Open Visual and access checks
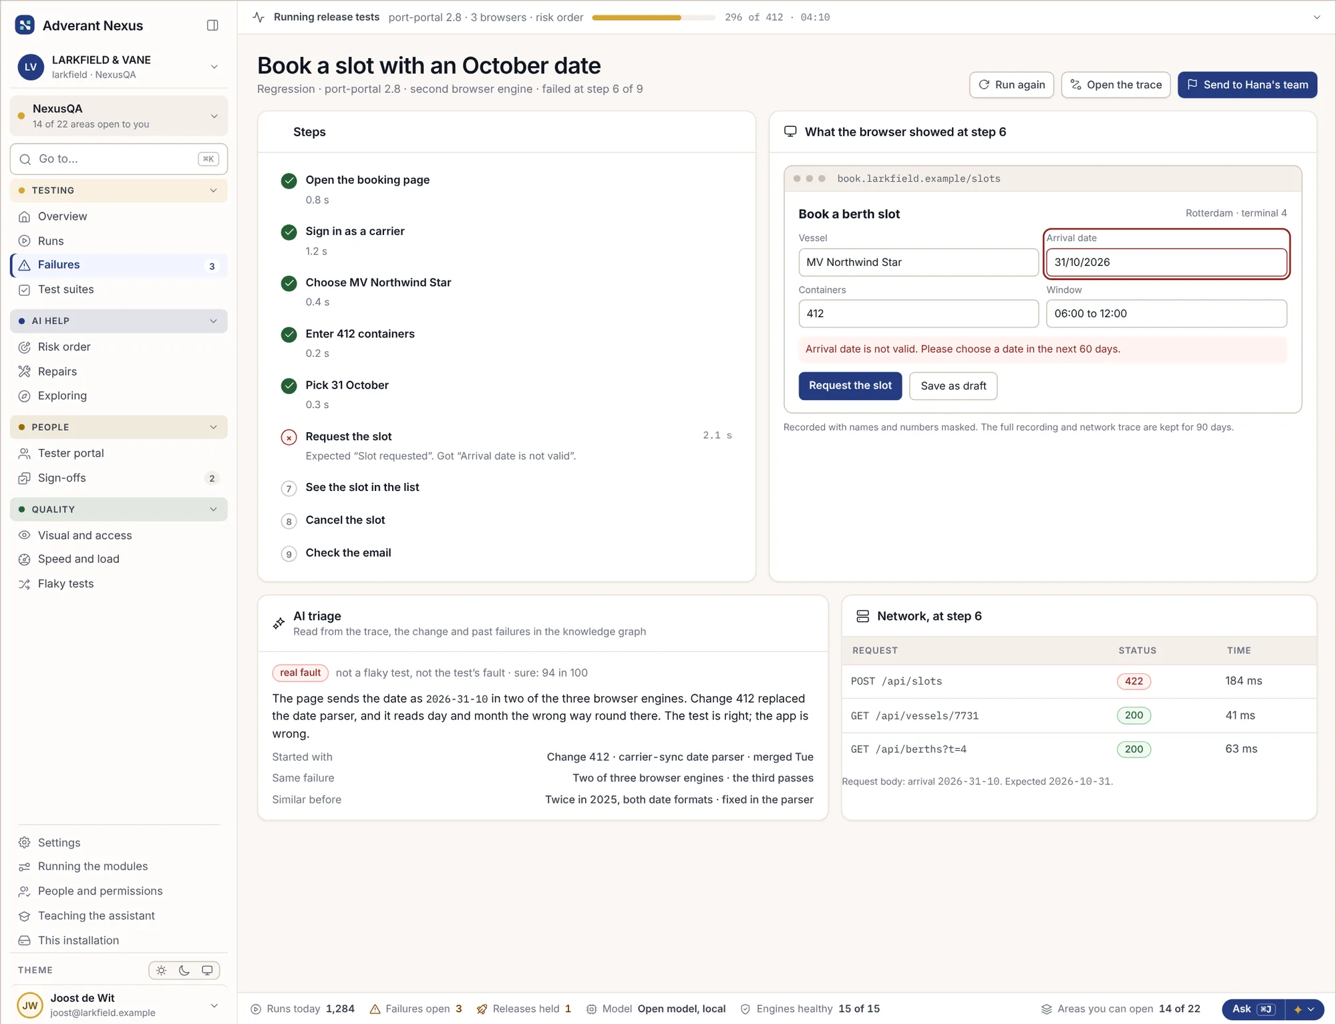 click(119, 536)
